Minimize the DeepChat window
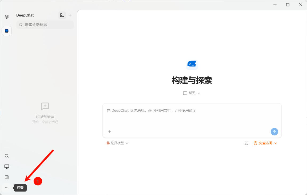This screenshot has width=307, height=195. pyautogui.click(x=275, y=5)
